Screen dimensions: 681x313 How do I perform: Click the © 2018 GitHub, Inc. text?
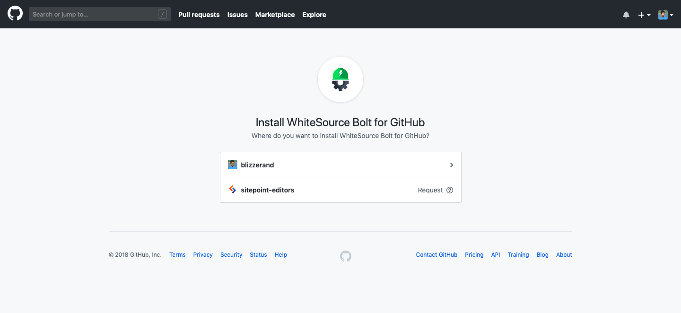[135, 255]
